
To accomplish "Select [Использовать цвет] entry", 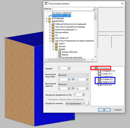I will pyautogui.click(x=61, y=16).
